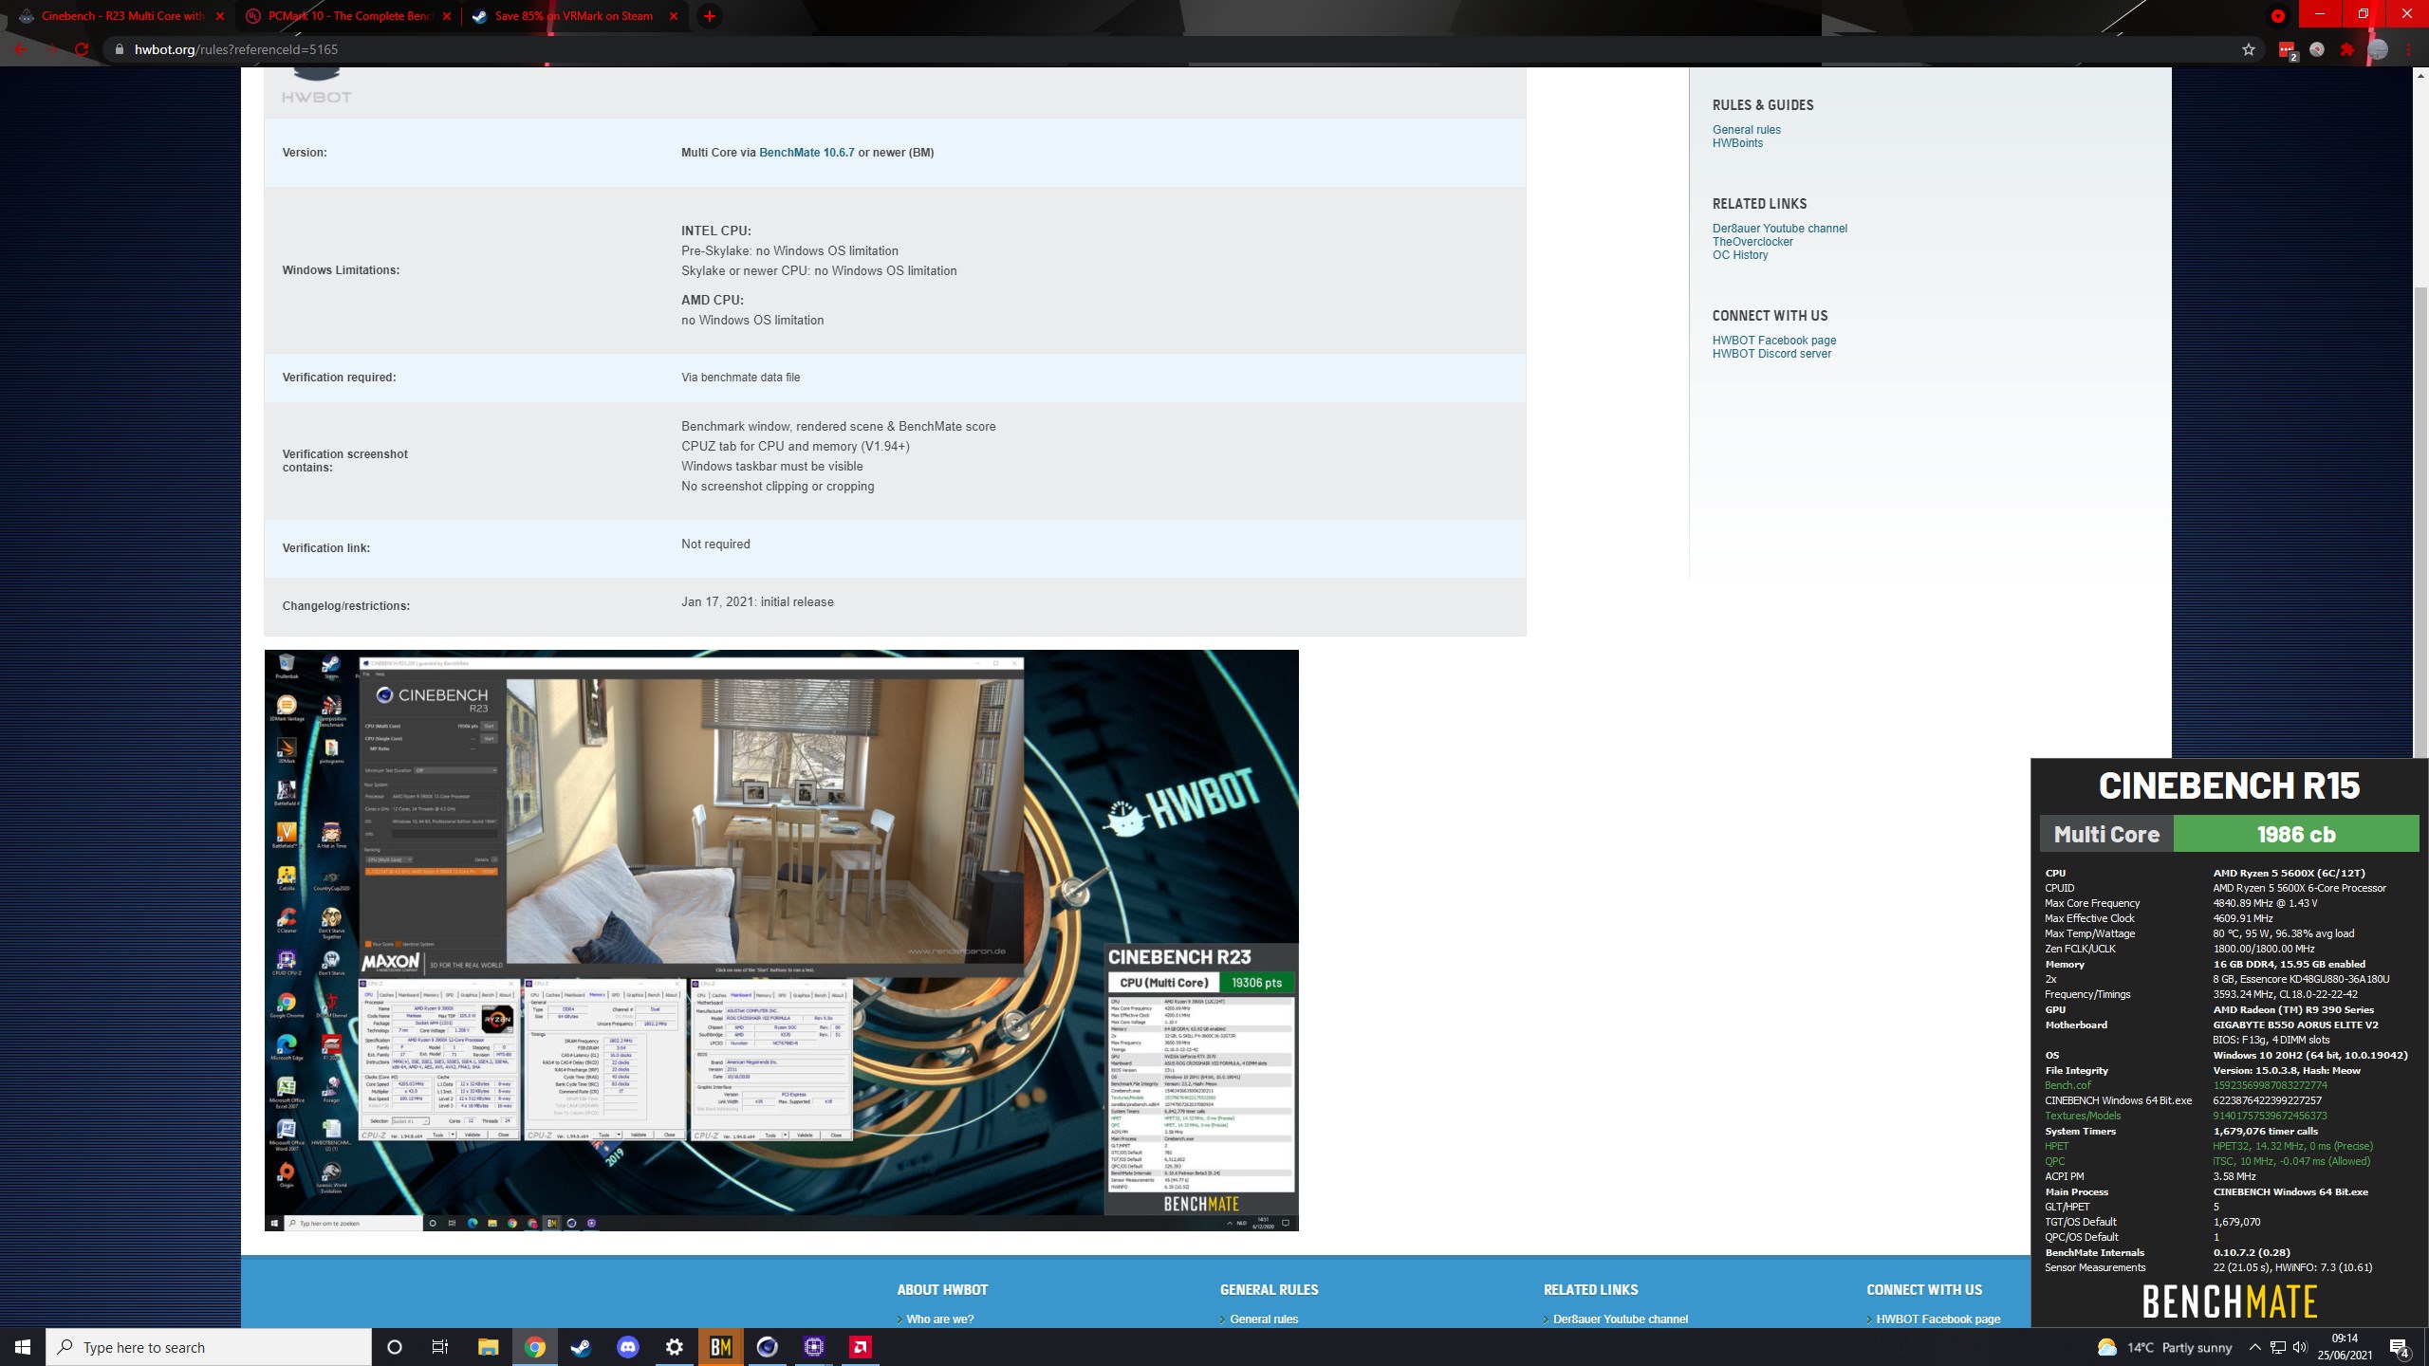Click the address bar URL
Image resolution: width=2429 pixels, height=1366 pixels.
click(236, 49)
